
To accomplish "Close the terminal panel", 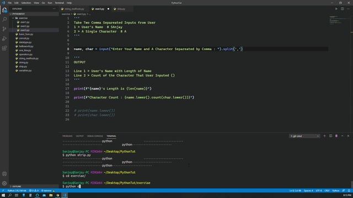I will pos(348,136).
